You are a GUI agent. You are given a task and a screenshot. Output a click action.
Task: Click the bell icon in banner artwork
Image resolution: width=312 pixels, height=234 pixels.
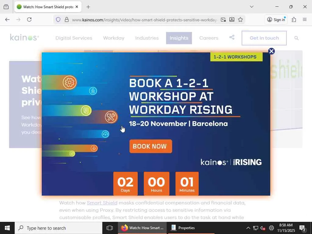coord(94,148)
